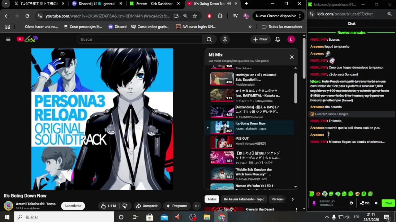Open Kick channel points icon
This screenshot has height=222, width=396.
click(365, 203)
